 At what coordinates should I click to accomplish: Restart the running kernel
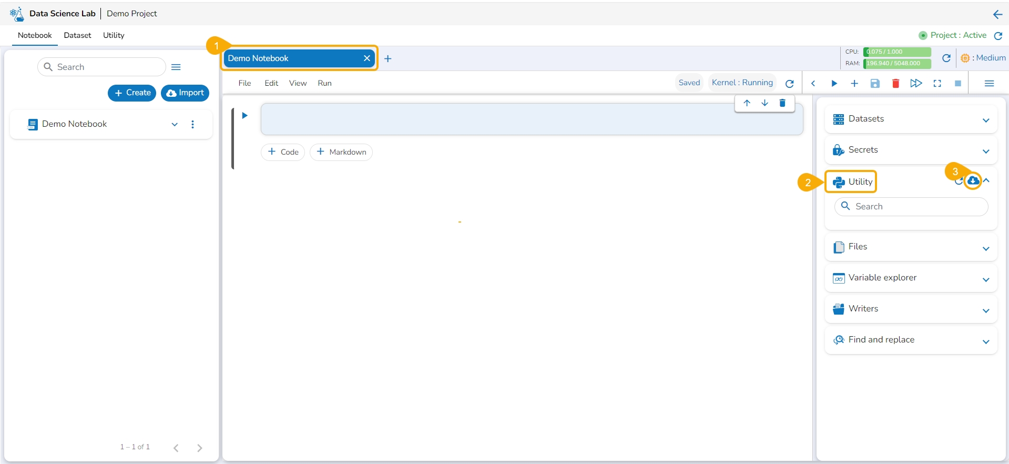[x=789, y=84]
